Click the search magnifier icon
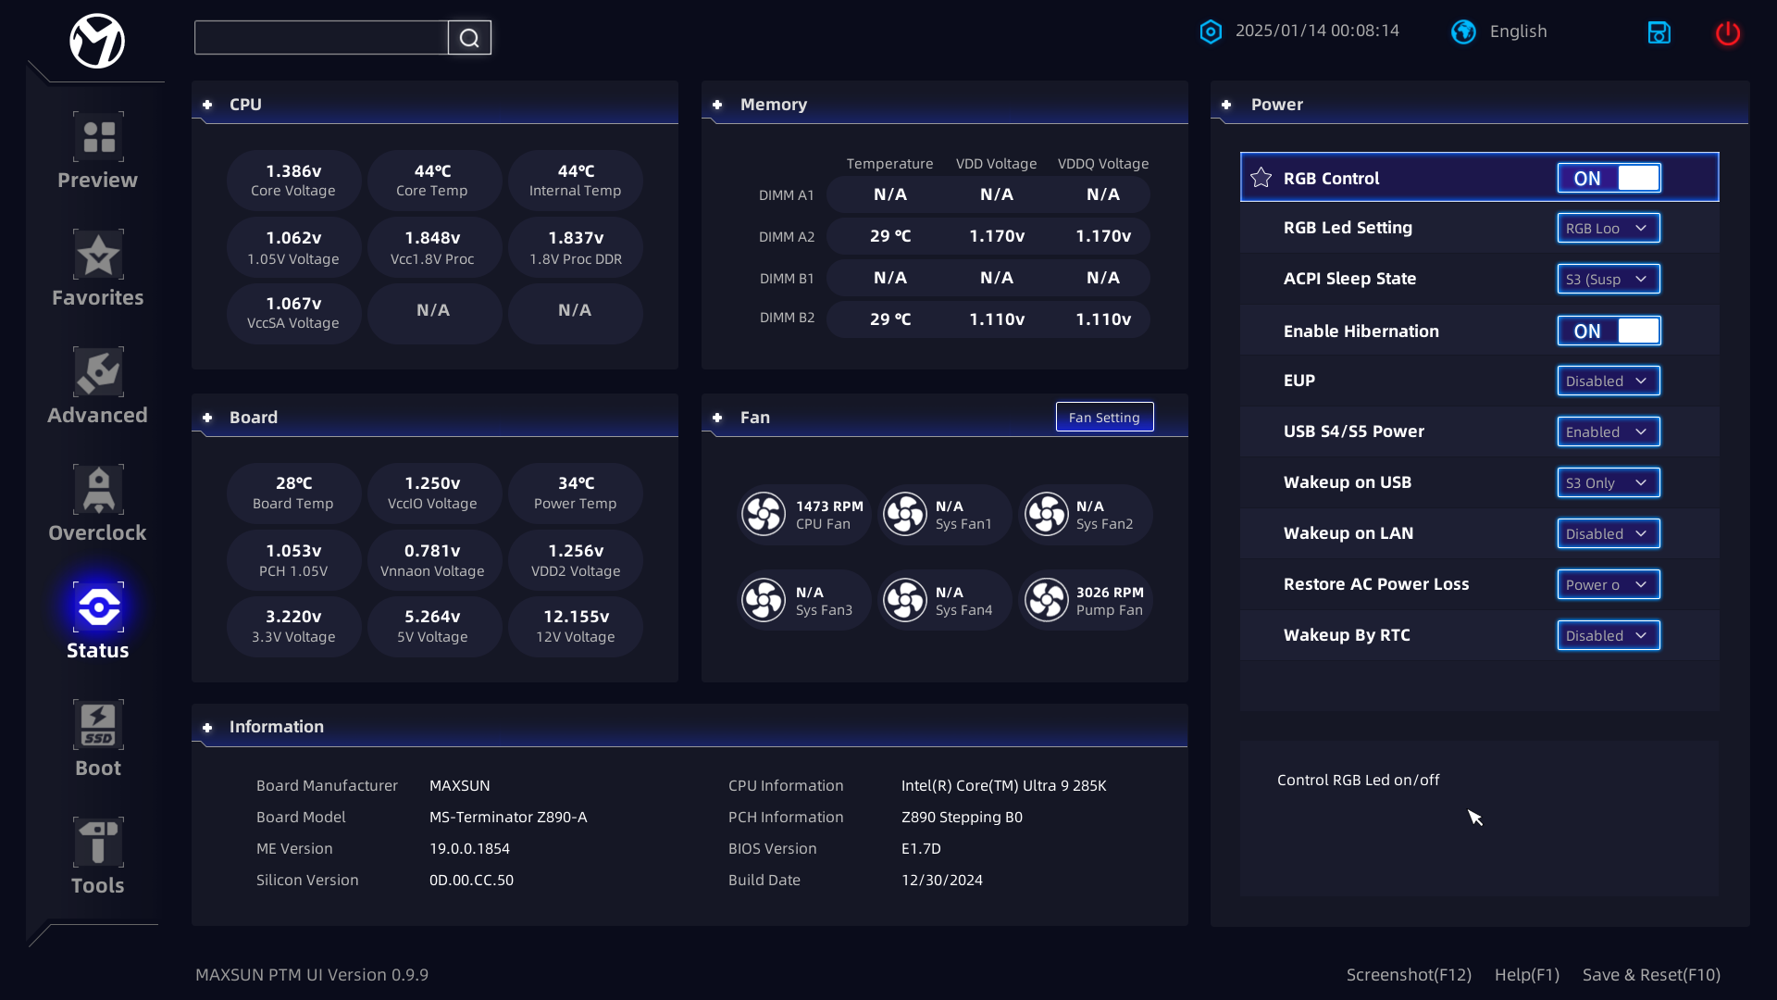Screen dimensions: 1777x1000 point(469,38)
